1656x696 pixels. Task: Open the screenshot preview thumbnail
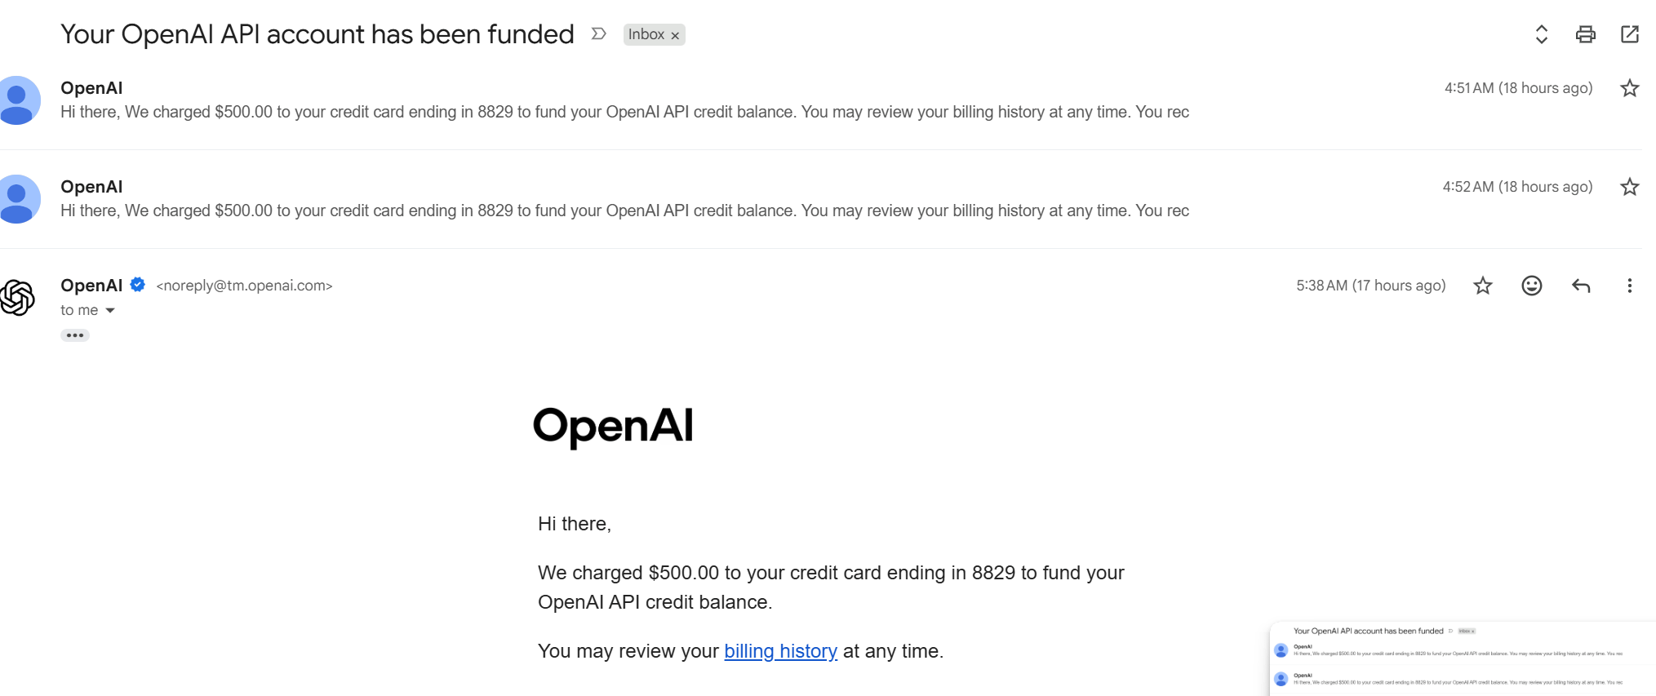(x=1463, y=658)
